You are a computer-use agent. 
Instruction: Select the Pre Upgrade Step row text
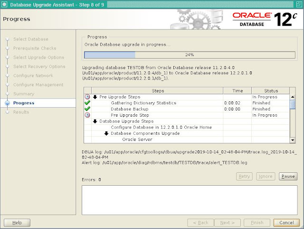point(130,115)
